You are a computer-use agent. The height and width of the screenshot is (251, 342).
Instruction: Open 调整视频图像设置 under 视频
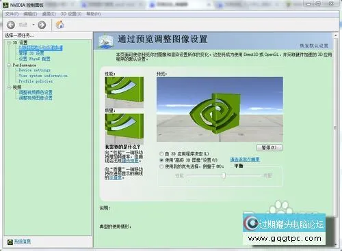point(36,98)
